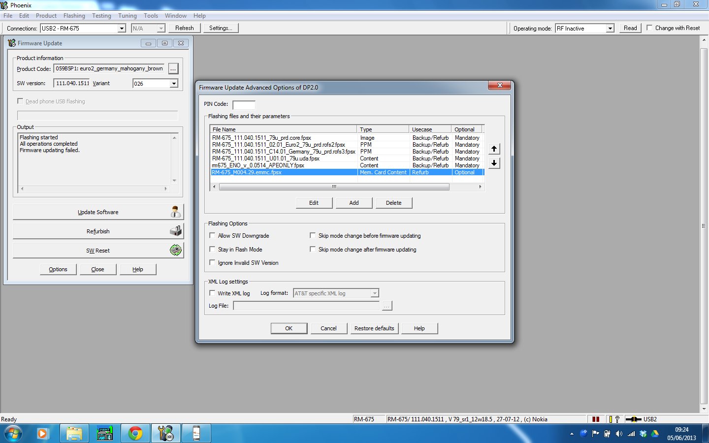The height and width of the screenshot is (443, 709).
Task: Open the volume speaker tray icon
Action: pos(619,434)
